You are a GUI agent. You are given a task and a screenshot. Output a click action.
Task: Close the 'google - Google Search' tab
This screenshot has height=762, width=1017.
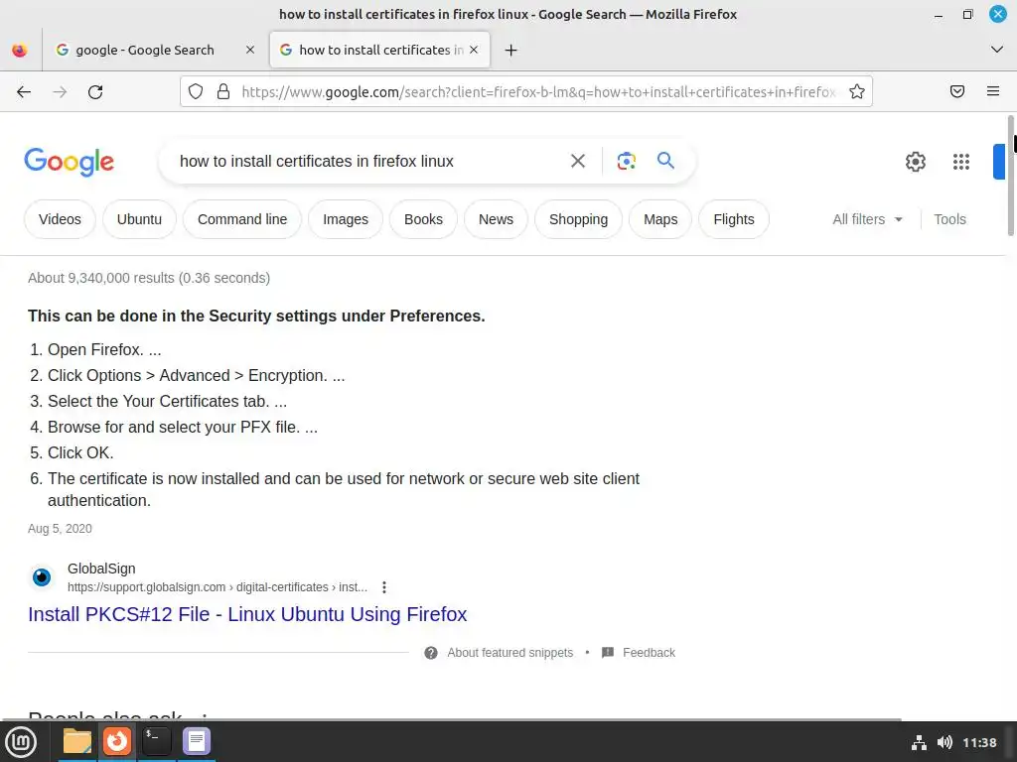[249, 50]
